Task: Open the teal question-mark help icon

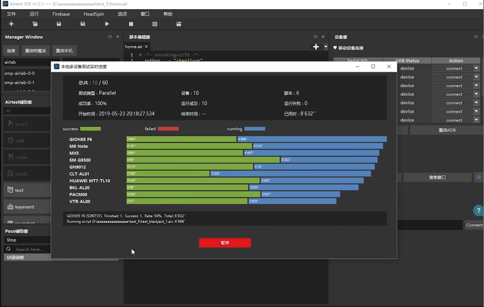Action: [478, 211]
